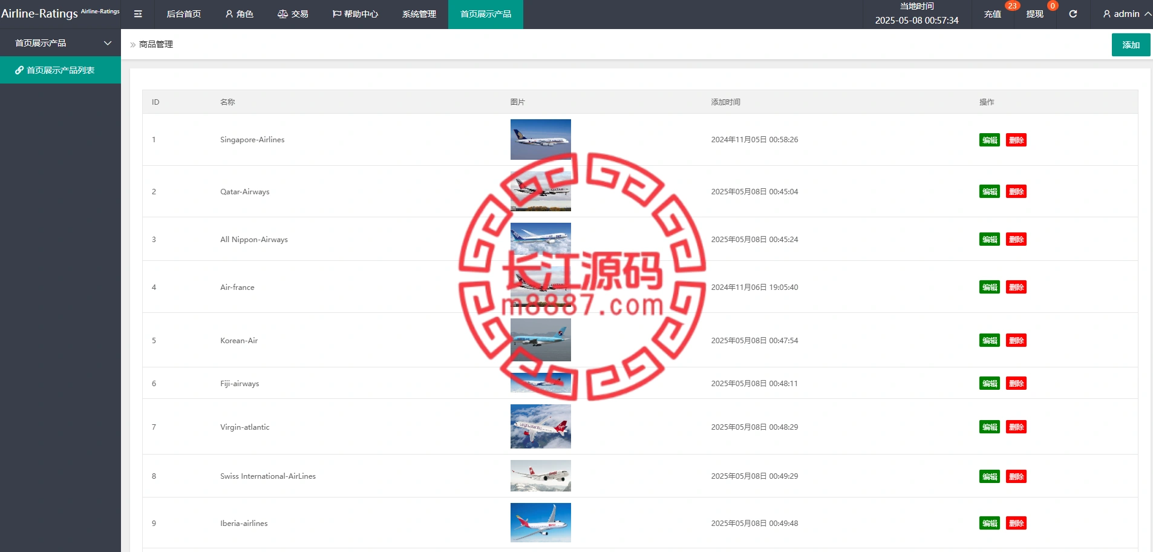The height and width of the screenshot is (552, 1153).
Task: Expand 首页展示产品 sidebar section chevron
Action: [108, 43]
